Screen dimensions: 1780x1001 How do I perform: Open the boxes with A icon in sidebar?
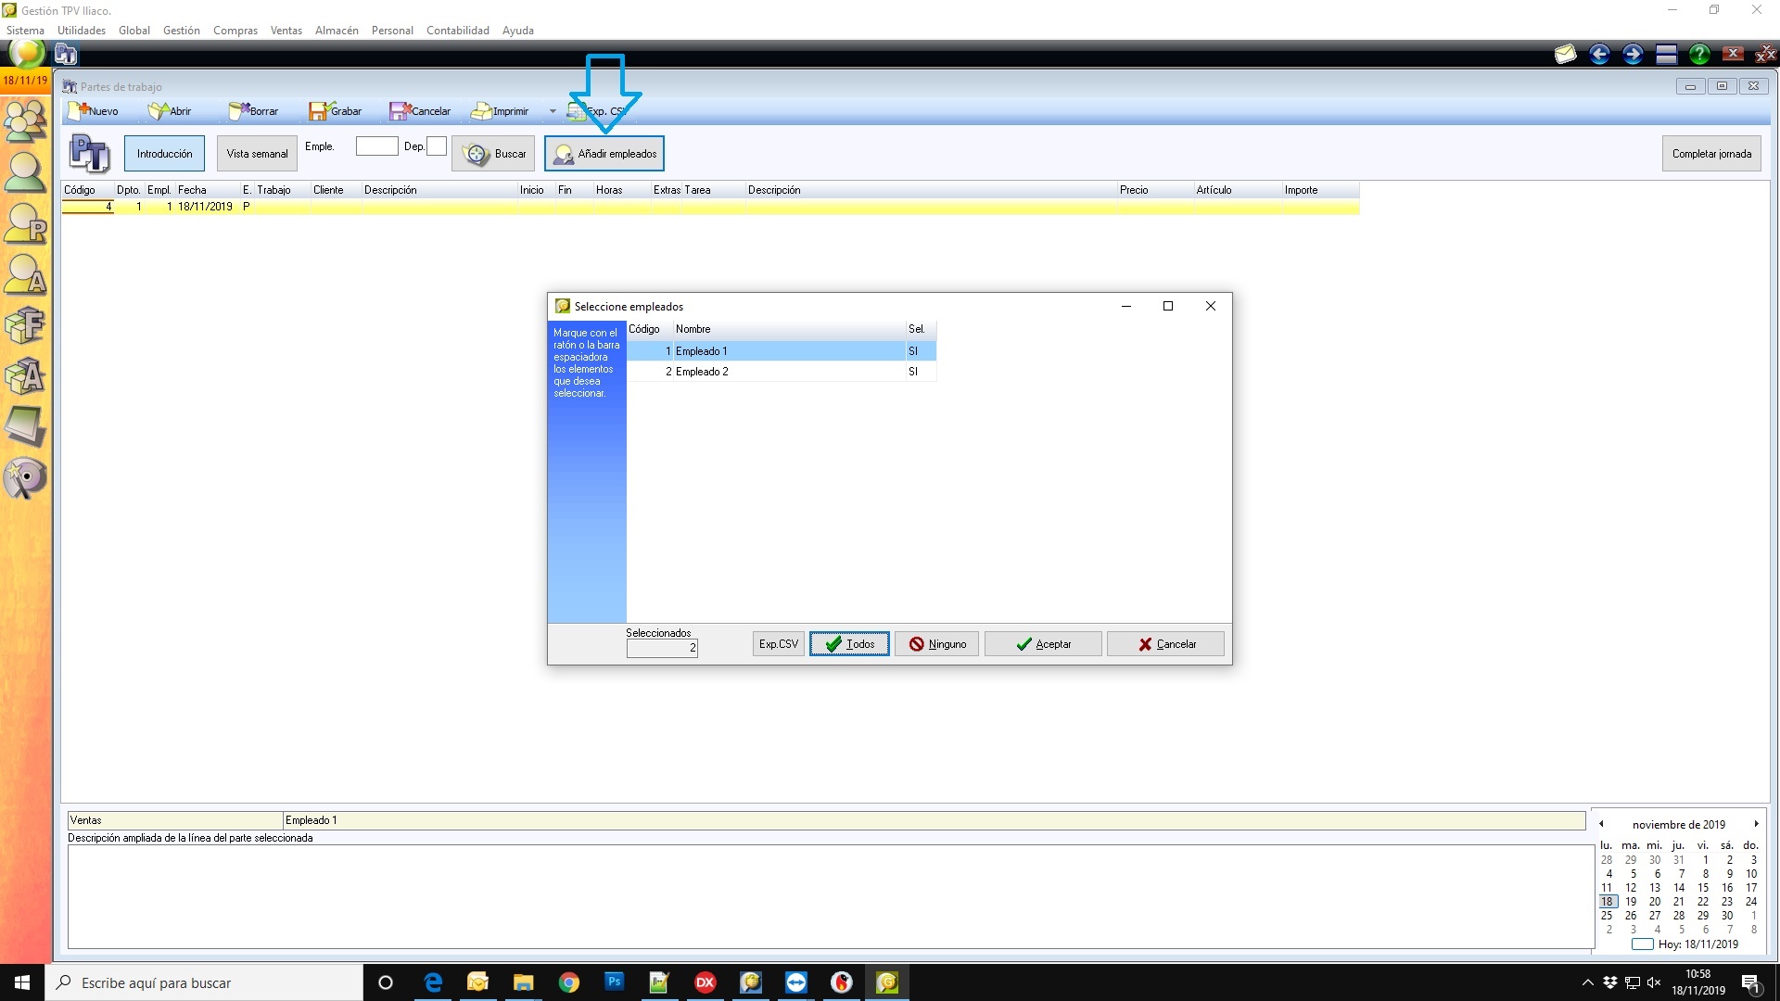coord(26,376)
